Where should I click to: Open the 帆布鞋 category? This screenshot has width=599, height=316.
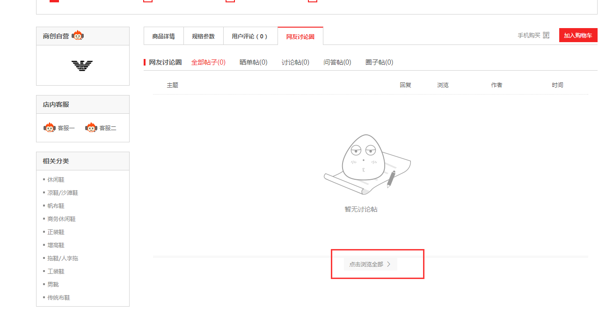coord(56,206)
